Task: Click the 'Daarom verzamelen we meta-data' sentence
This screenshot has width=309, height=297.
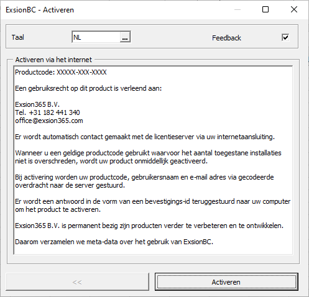Action: pos(114,242)
